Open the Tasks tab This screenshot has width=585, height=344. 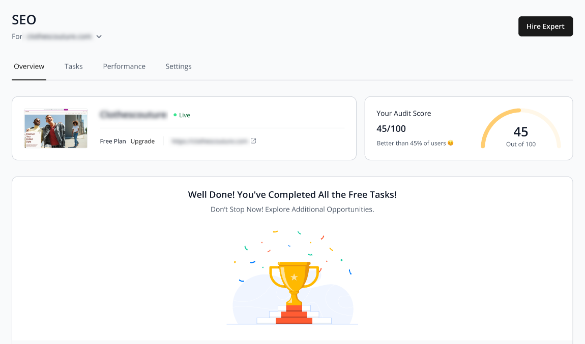(x=73, y=66)
